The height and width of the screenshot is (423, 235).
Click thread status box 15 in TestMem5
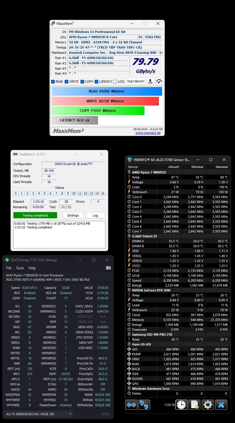click(103, 193)
